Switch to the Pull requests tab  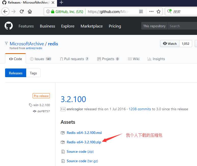[74, 59]
